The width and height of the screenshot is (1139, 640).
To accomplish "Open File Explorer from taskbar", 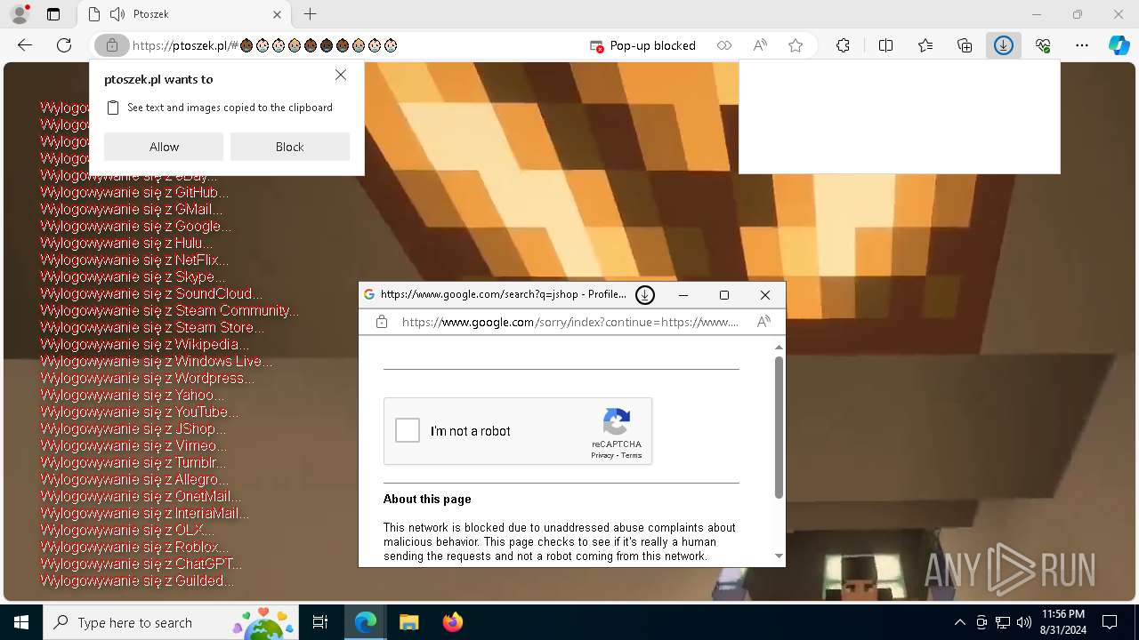I will click(x=408, y=622).
